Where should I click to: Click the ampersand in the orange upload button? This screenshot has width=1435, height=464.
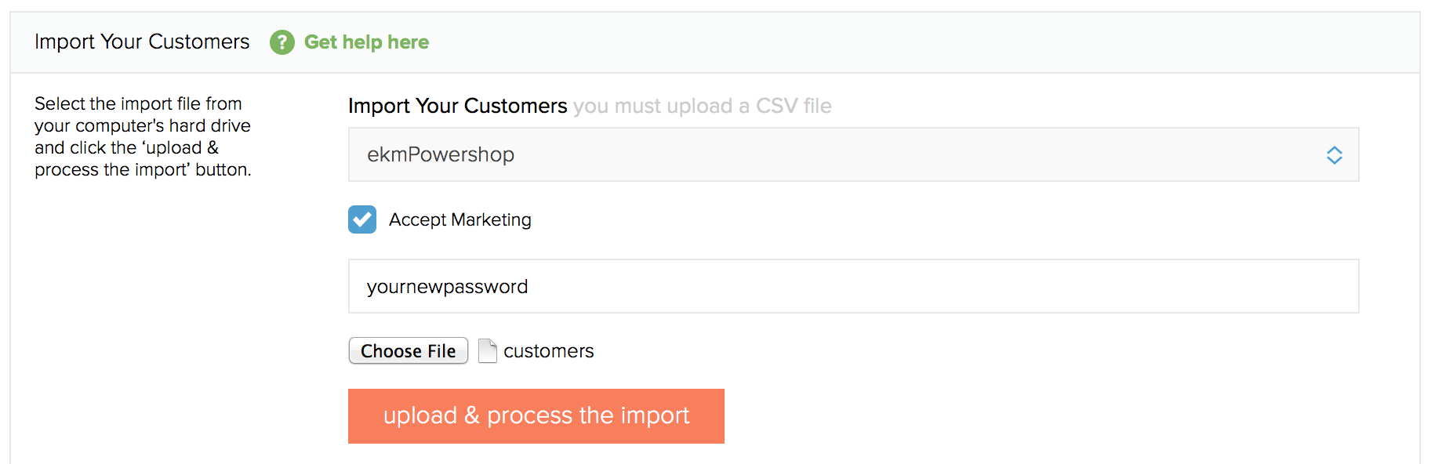coord(471,415)
